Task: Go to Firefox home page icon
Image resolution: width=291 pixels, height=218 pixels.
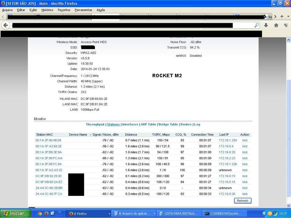Action: click(276, 25)
